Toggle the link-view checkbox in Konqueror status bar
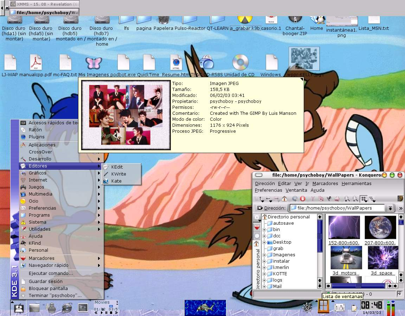 coord(399,293)
